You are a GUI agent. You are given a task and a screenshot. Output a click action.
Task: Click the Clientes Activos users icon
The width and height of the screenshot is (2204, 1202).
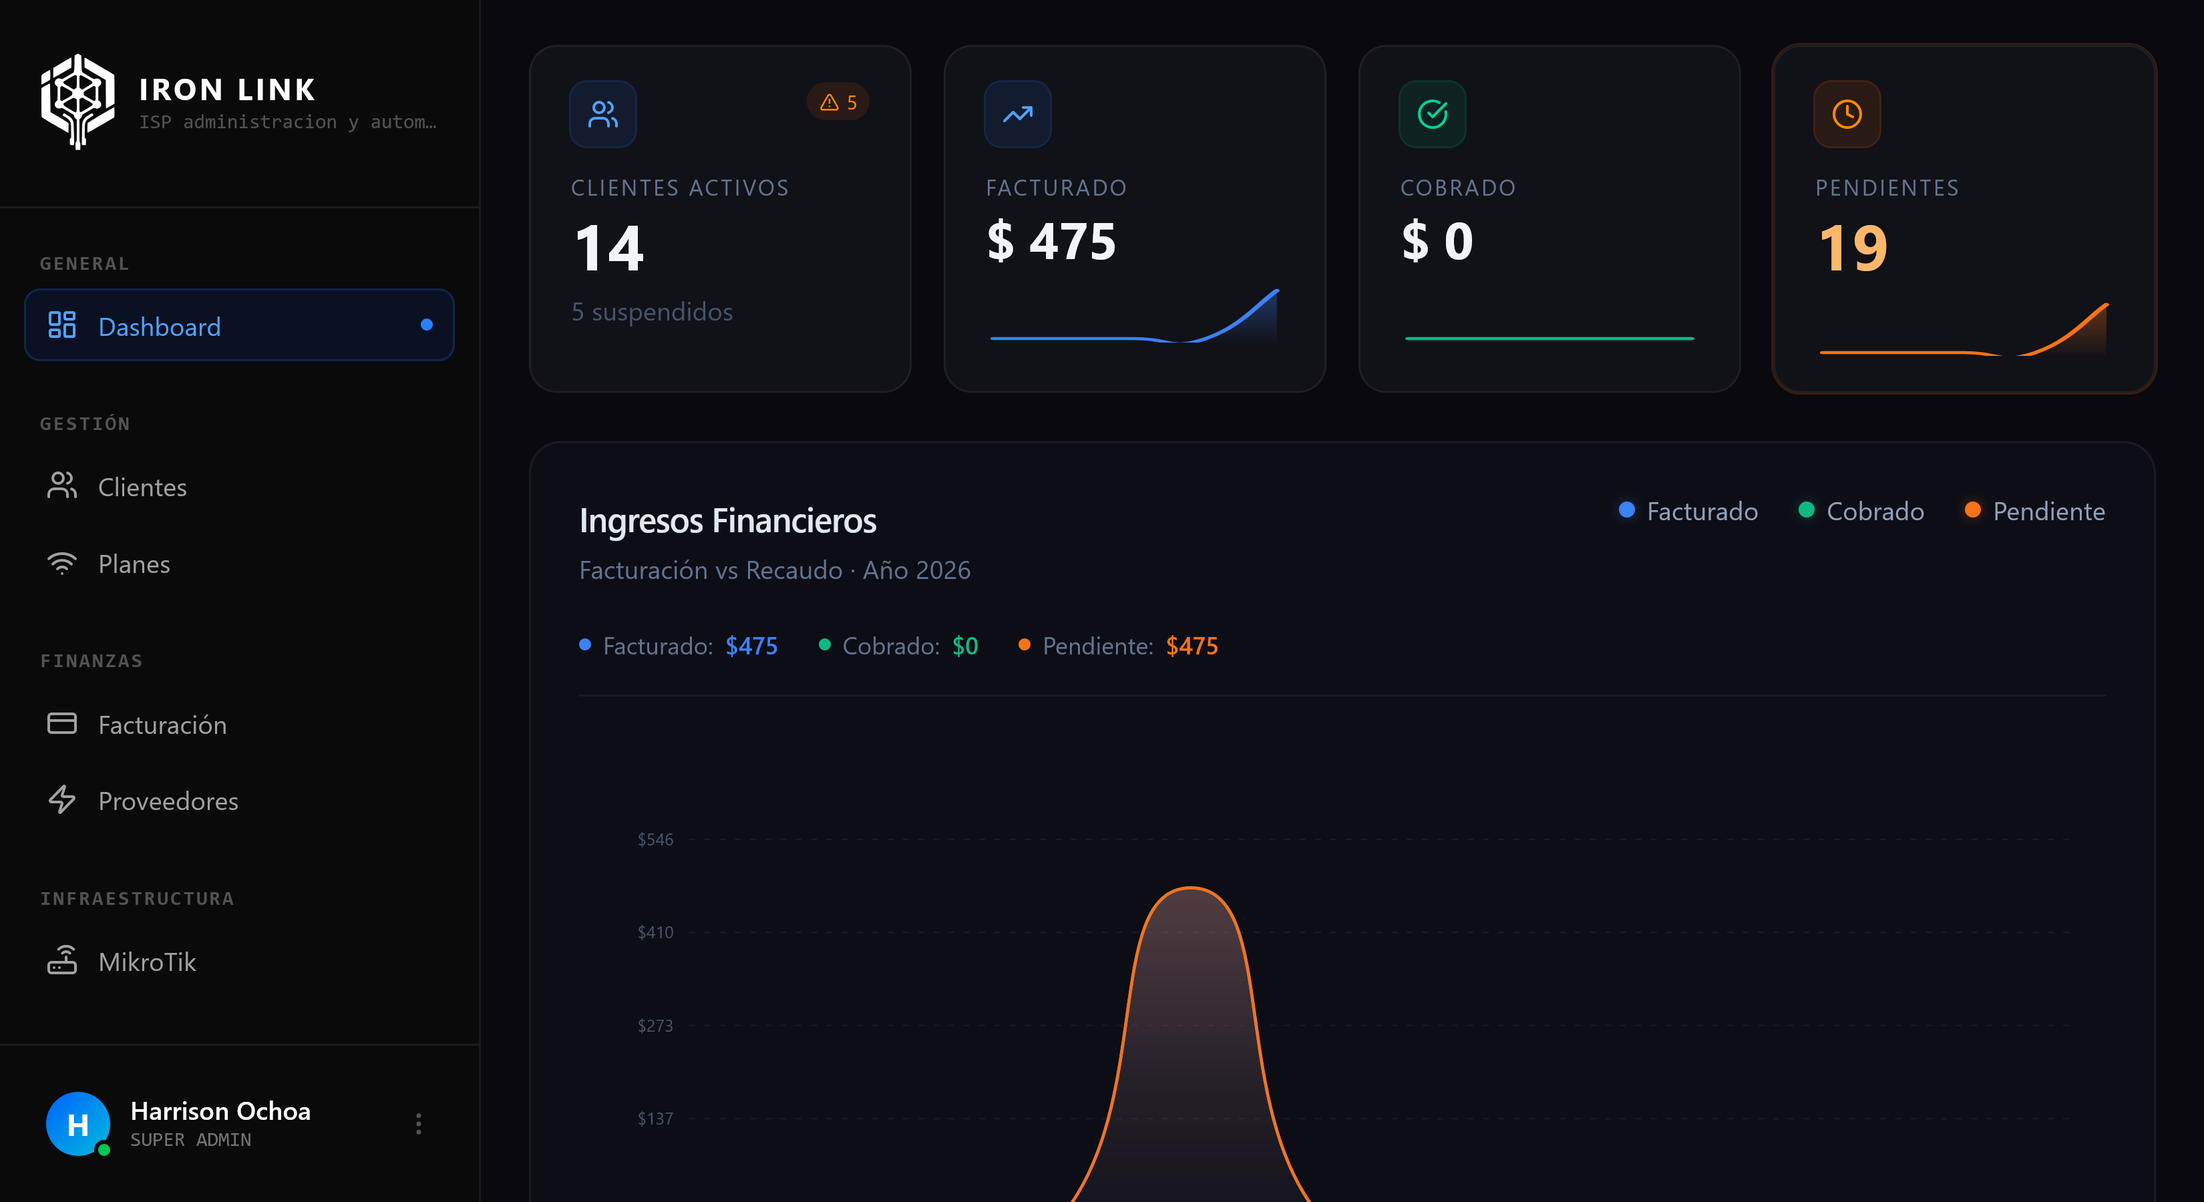tap(603, 114)
